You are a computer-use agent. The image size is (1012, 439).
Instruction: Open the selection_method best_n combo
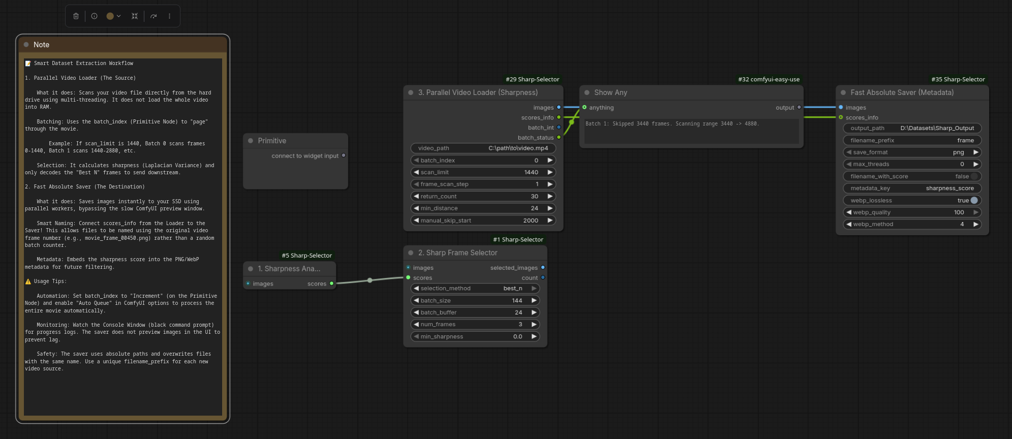[475, 289]
